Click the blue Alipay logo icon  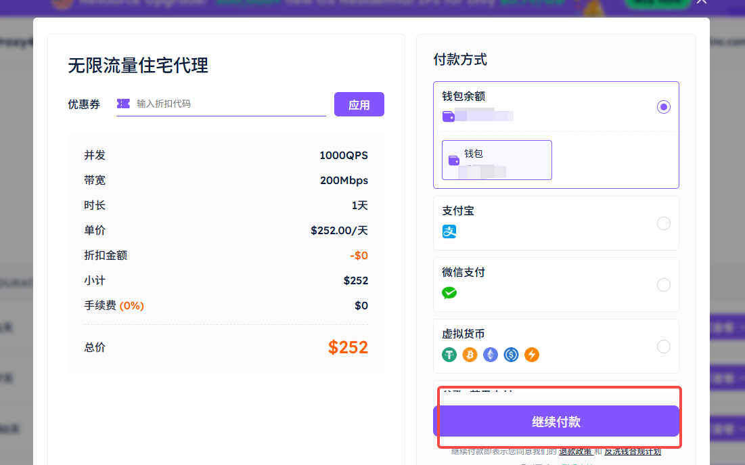pyautogui.click(x=449, y=231)
